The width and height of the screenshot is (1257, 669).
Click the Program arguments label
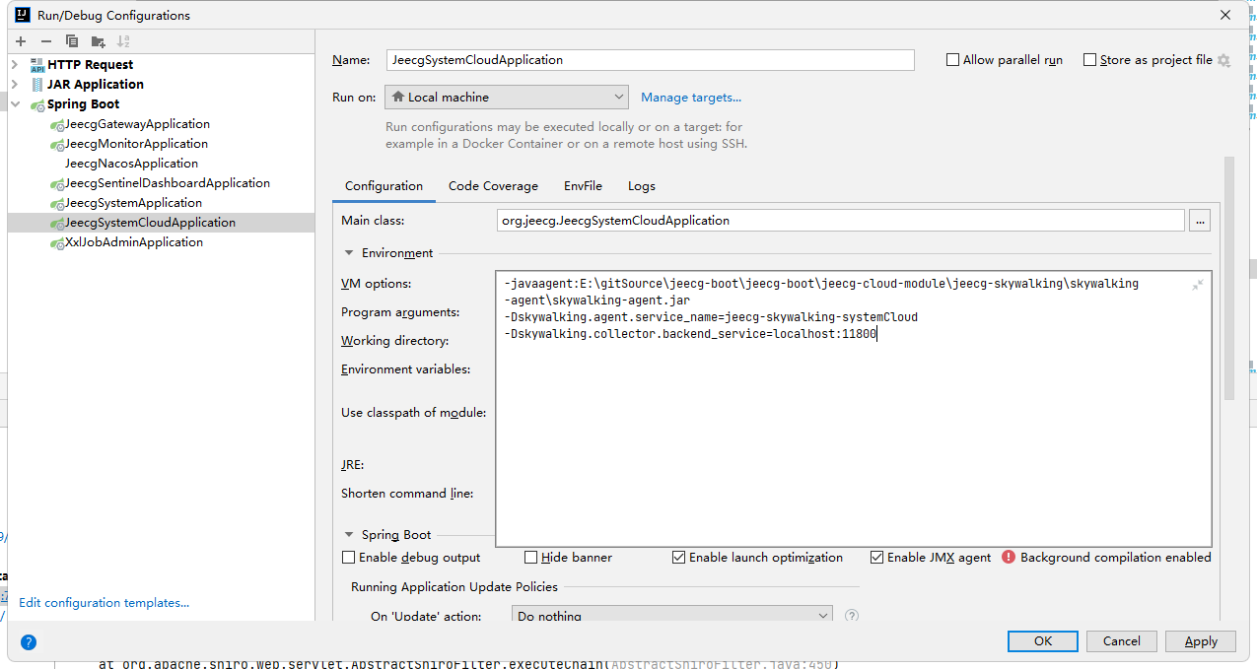pos(400,312)
